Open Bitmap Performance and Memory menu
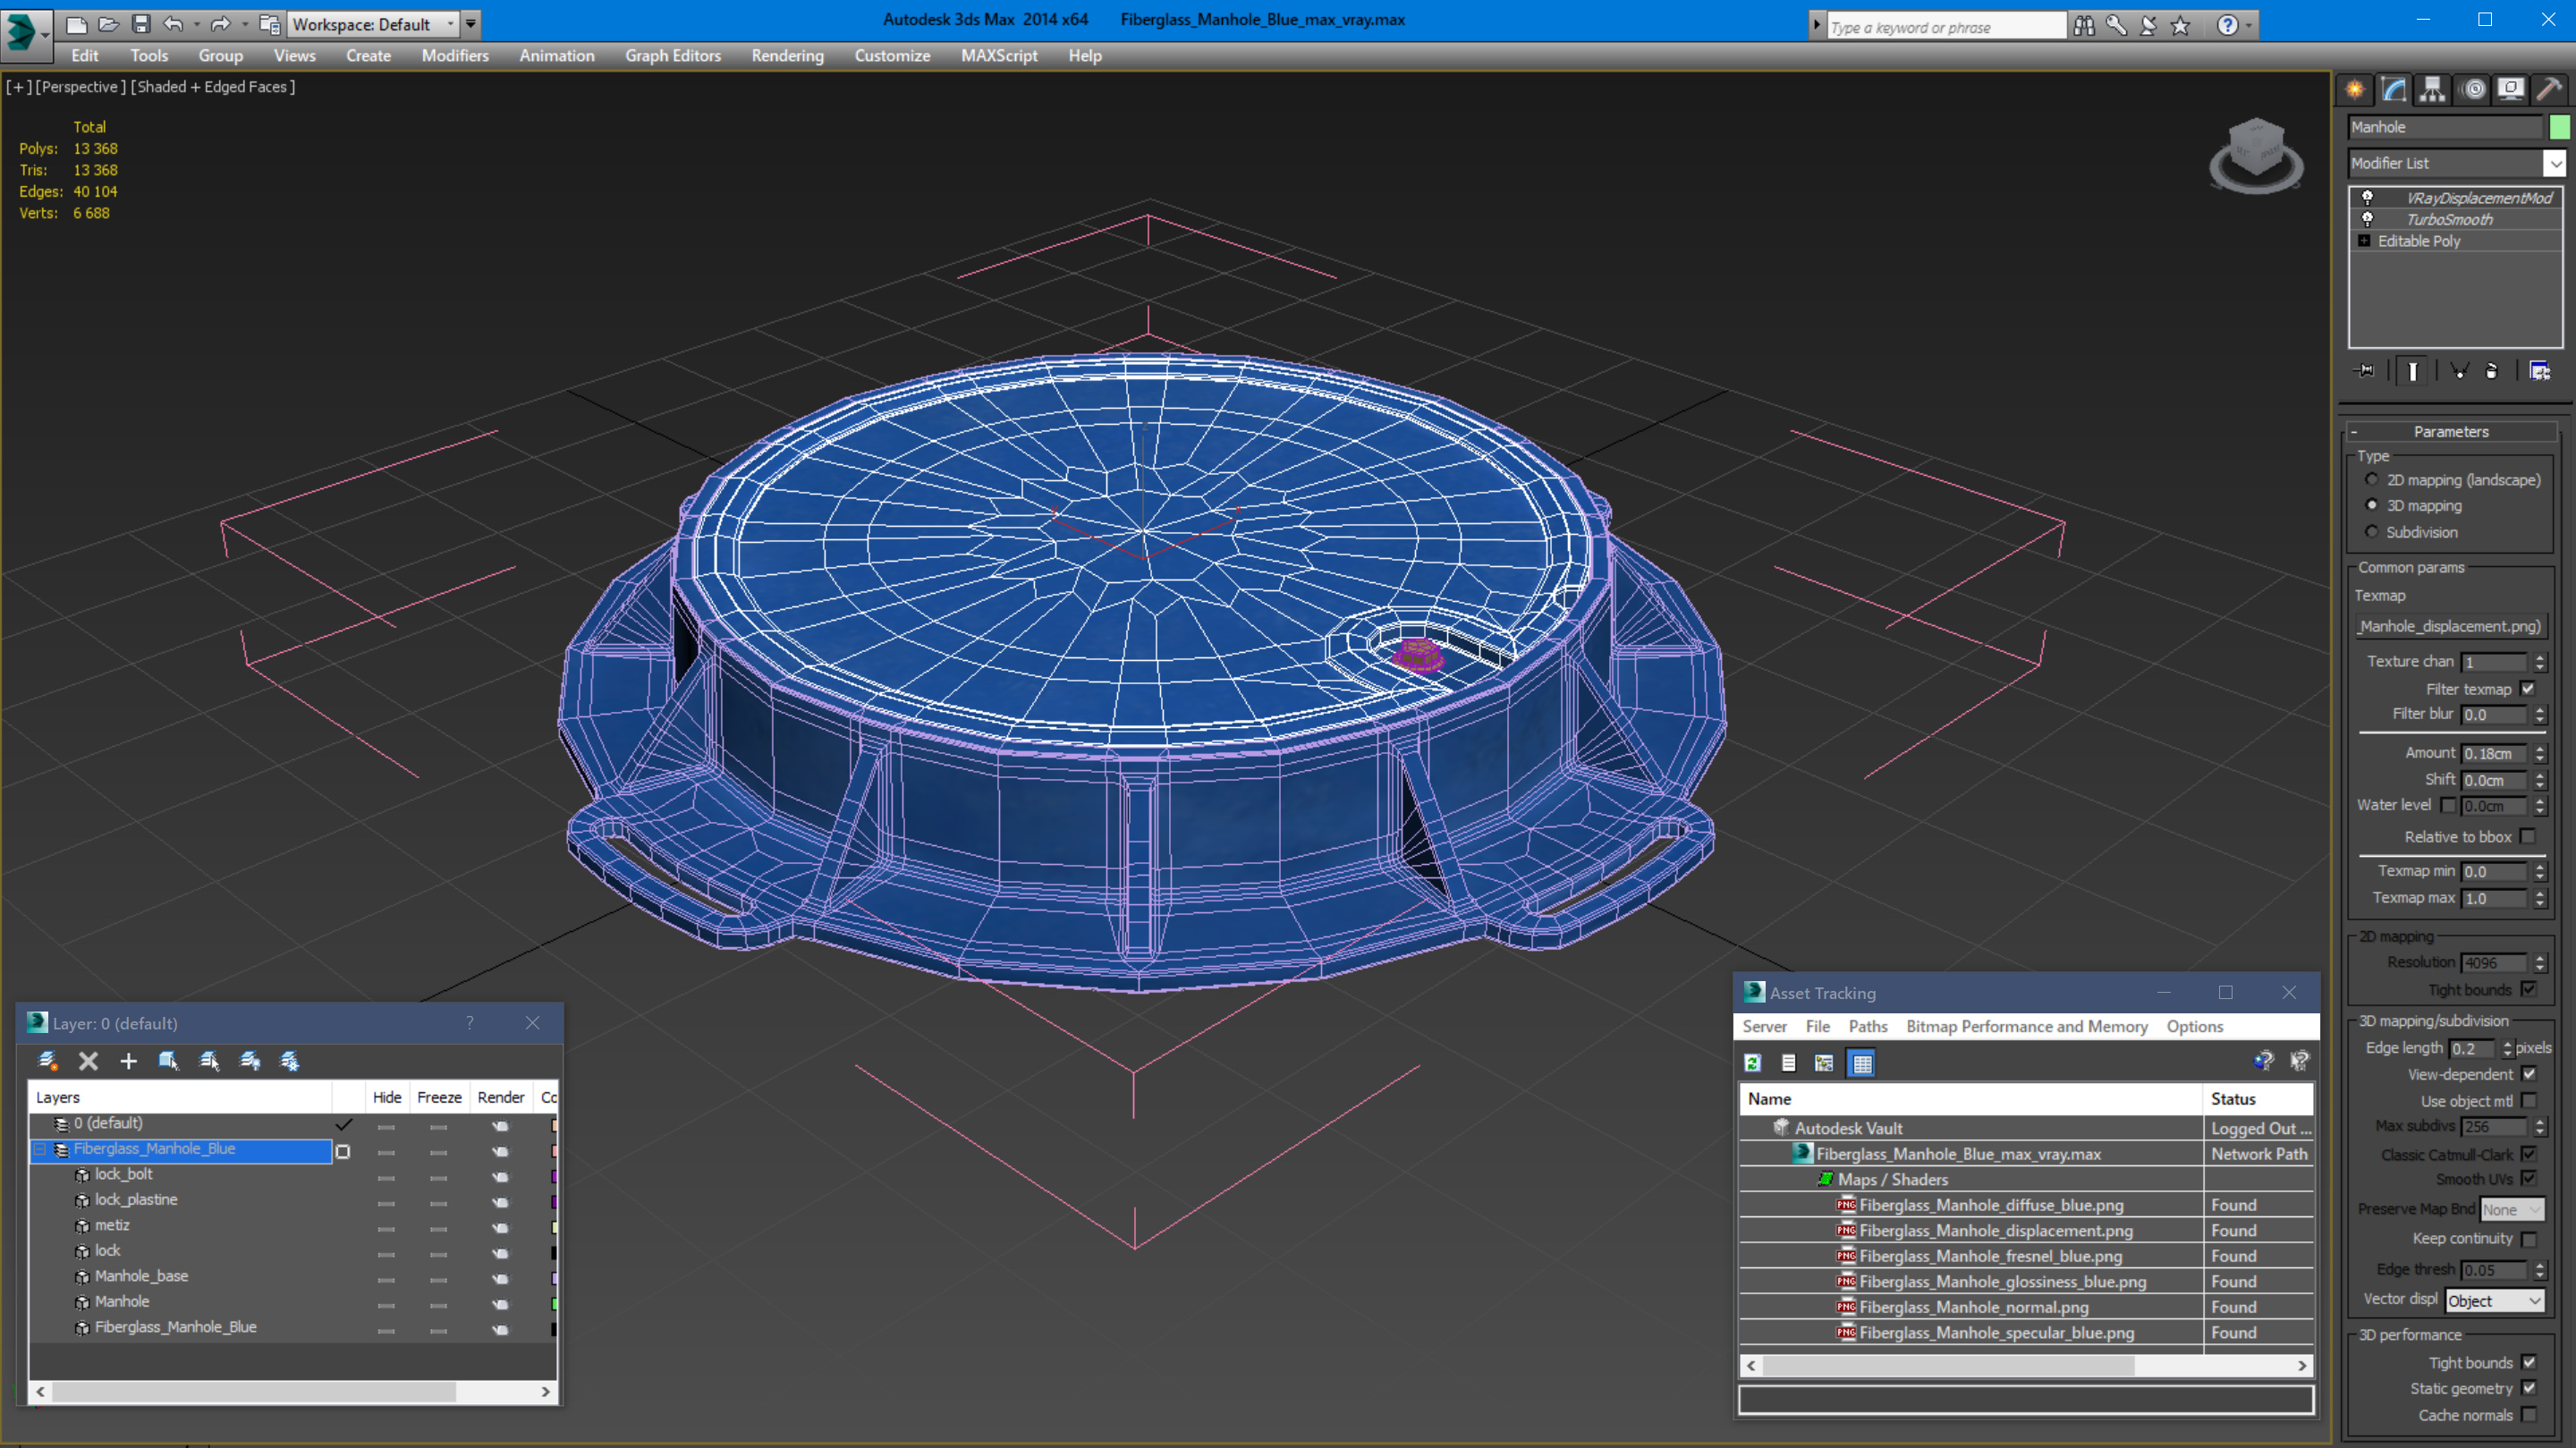Image resolution: width=2576 pixels, height=1448 pixels. click(2026, 1027)
